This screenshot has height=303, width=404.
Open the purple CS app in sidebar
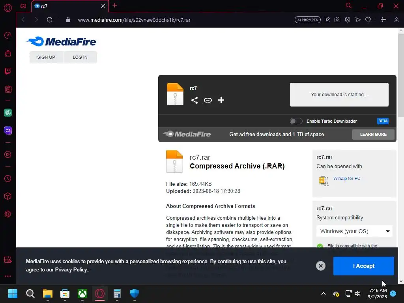[x=8, y=130]
